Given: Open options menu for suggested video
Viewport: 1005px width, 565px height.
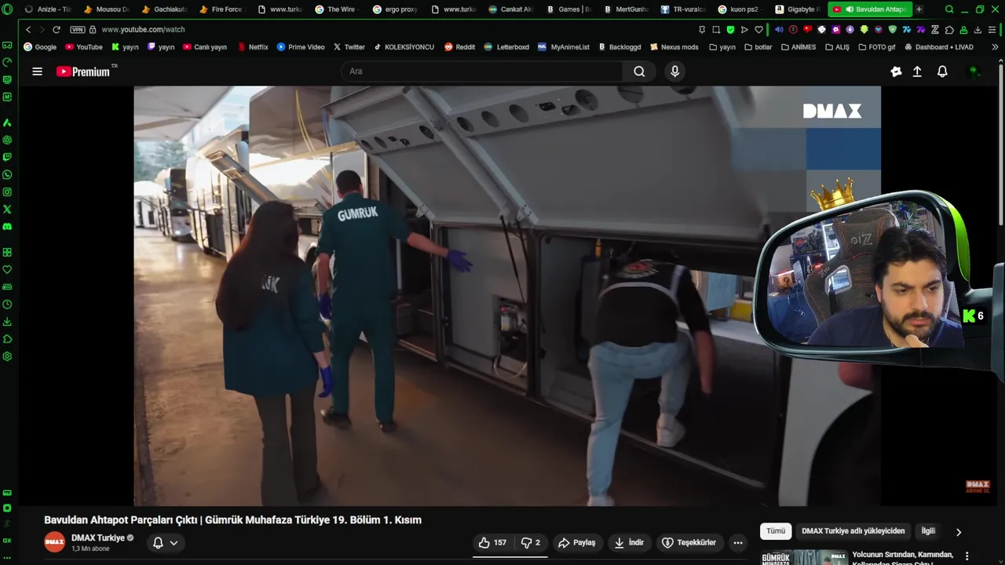Looking at the screenshot, I should 967,556.
